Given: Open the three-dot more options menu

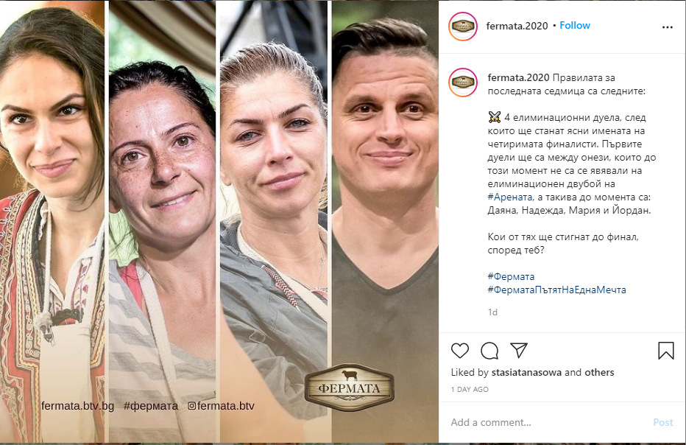Looking at the screenshot, I should (667, 27).
